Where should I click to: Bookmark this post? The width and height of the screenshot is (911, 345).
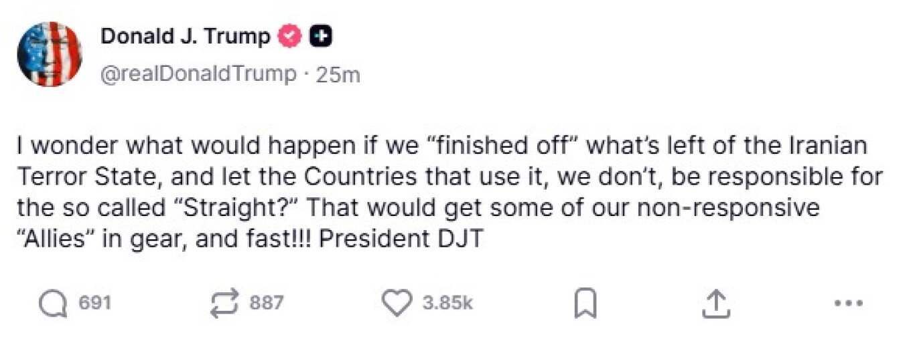tap(585, 304)
